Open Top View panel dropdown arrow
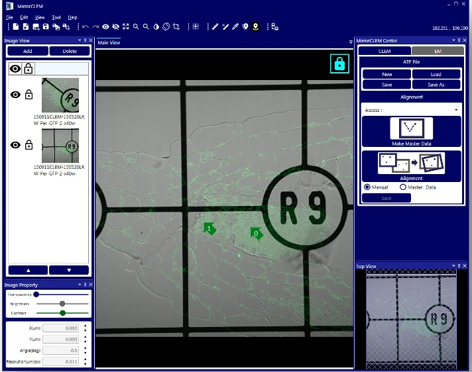 pyautogui.click(x=453, y=266)
